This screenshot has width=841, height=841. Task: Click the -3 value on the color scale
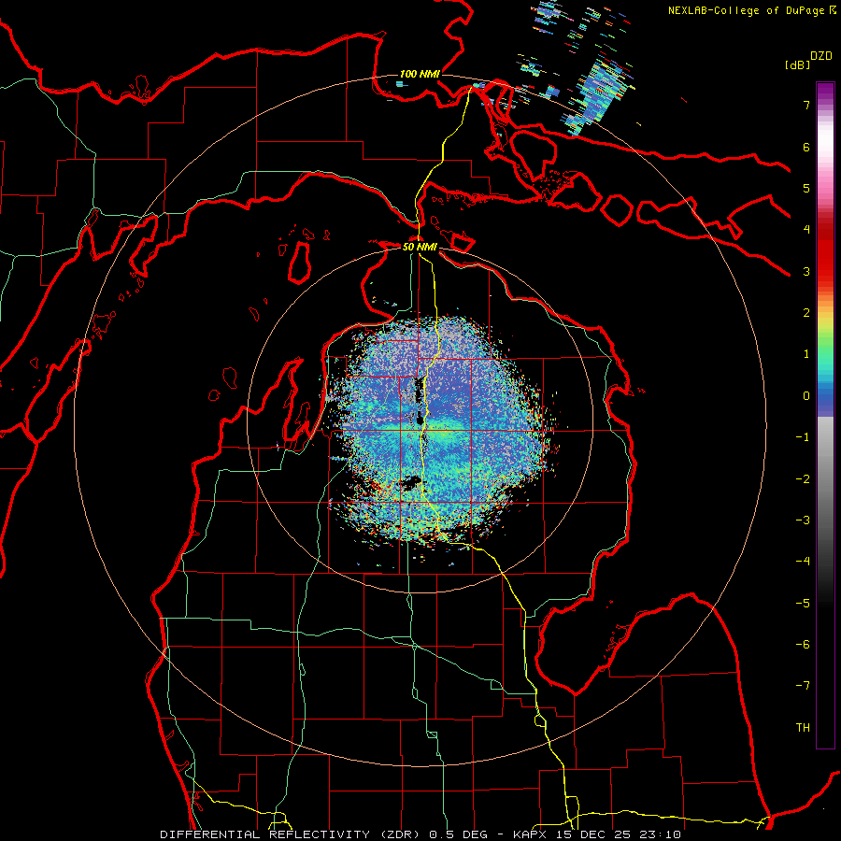click(x=803, y=520)
